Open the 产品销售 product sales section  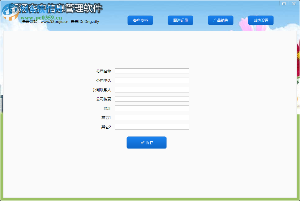click(x=221, y=20)
